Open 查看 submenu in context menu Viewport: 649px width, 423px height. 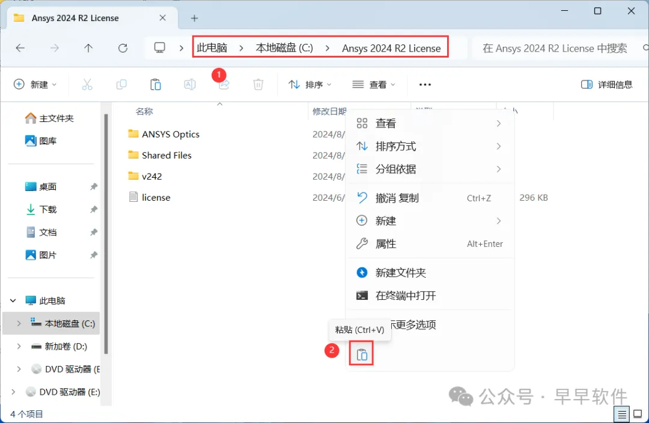[429, 123]
